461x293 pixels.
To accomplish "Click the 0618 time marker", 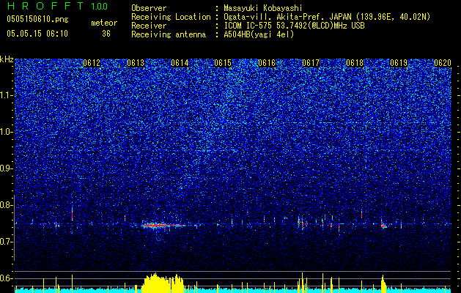I will click(355, 63).
